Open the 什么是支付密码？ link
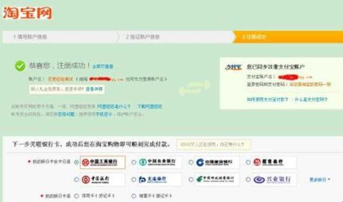The height and width of the screenshot is (202, 343). tap(311, 100)
